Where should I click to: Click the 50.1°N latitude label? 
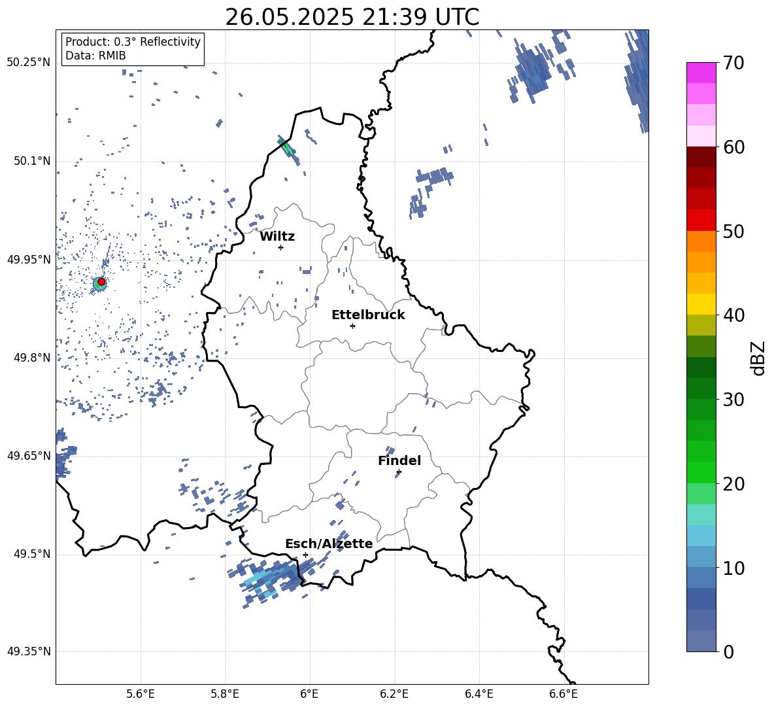click(33, 161)
